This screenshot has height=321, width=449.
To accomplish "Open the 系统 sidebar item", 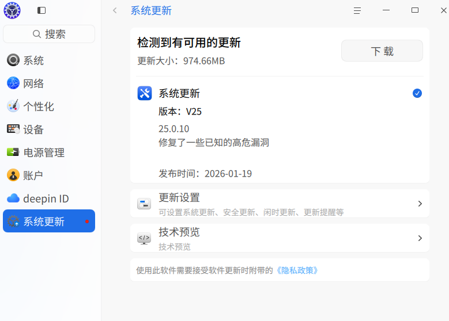I will click(49, 60).
